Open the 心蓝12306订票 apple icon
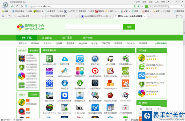 [x=110, y=95]
